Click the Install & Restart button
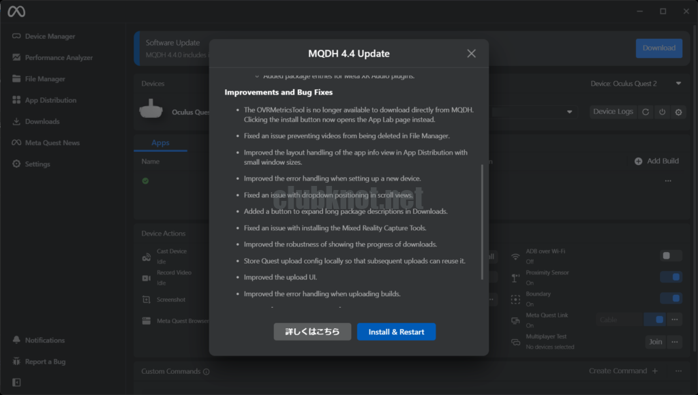 point(396,332)
